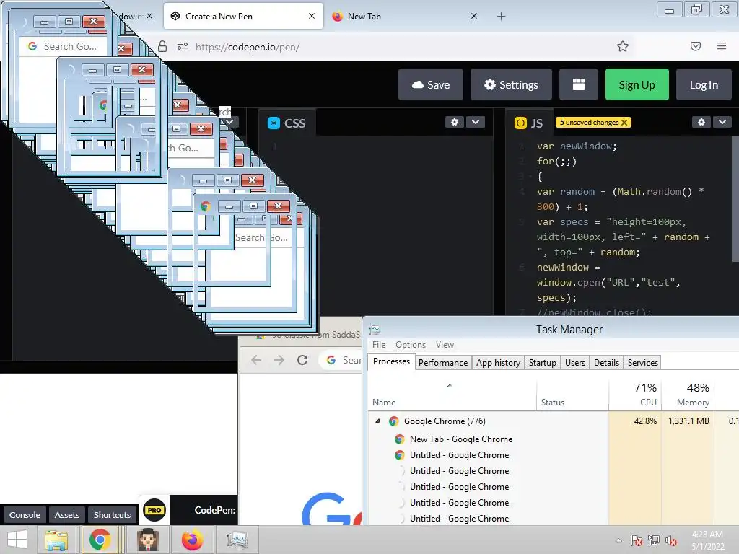Click the Search Google box in top popup

point(64,46)
